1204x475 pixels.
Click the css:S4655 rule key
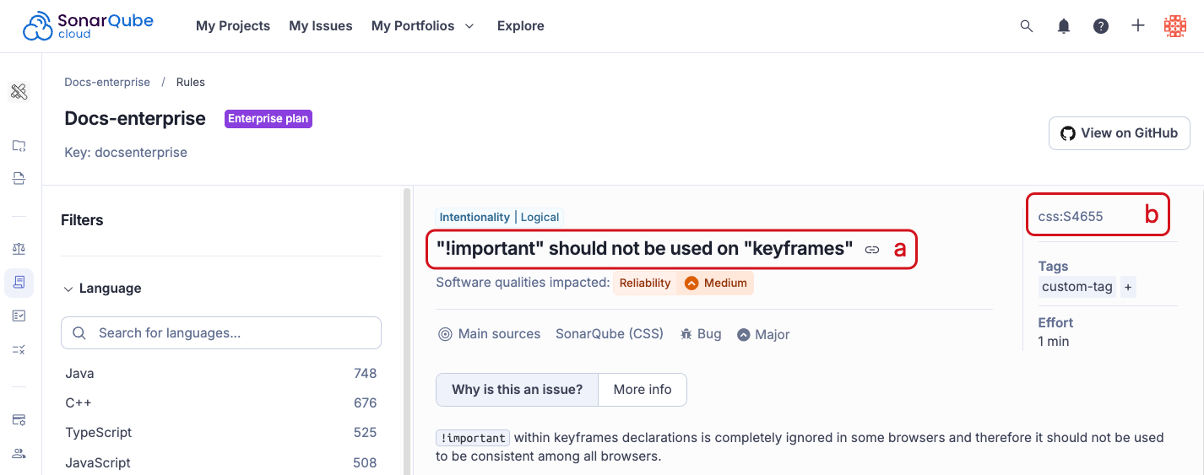tap(1071, 217)
